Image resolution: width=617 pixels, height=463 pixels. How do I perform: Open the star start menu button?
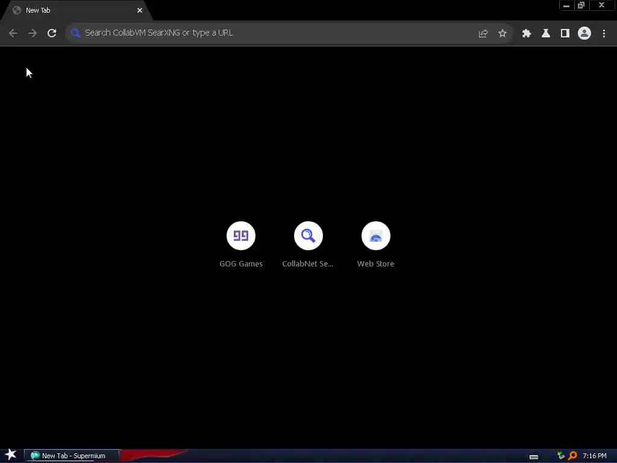11,455
